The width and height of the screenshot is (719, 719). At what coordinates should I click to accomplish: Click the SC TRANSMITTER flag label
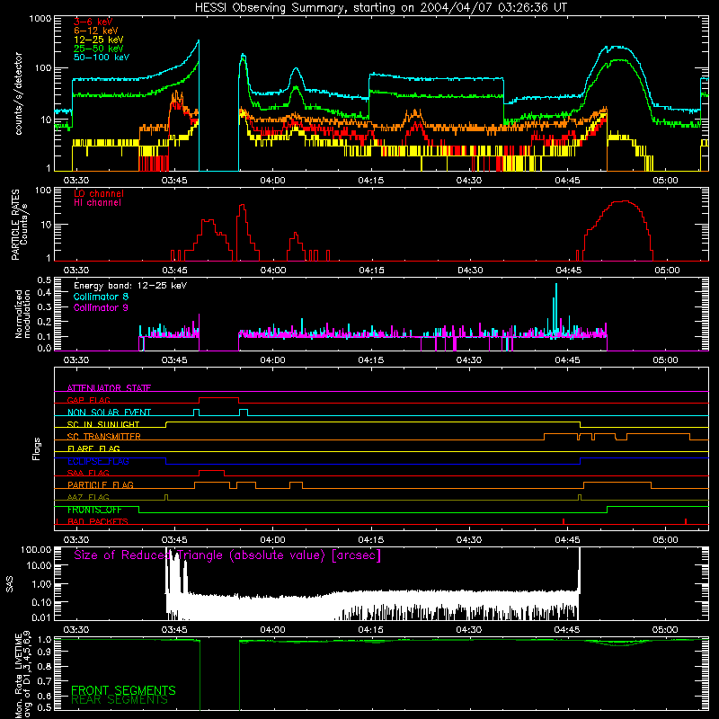(x=104, y=437)
